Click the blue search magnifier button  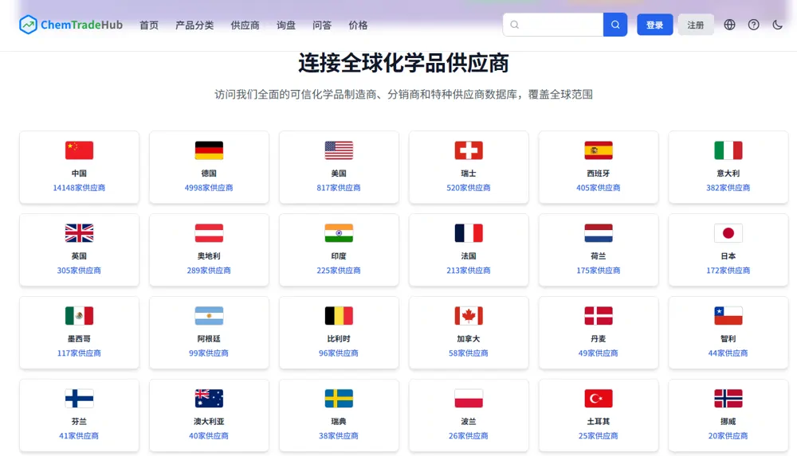pos(615,25)
